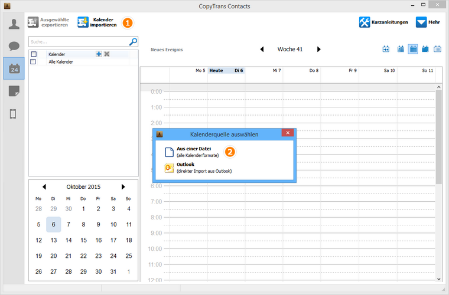Jump to today with arrow calendar icon
Image resolution: width=449 pixels, height=295 pixels.
pos(386,49)
